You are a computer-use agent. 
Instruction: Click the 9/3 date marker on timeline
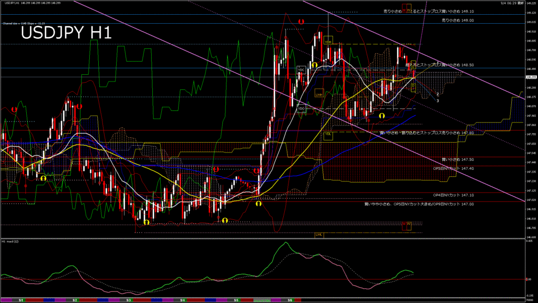point(129,300)
